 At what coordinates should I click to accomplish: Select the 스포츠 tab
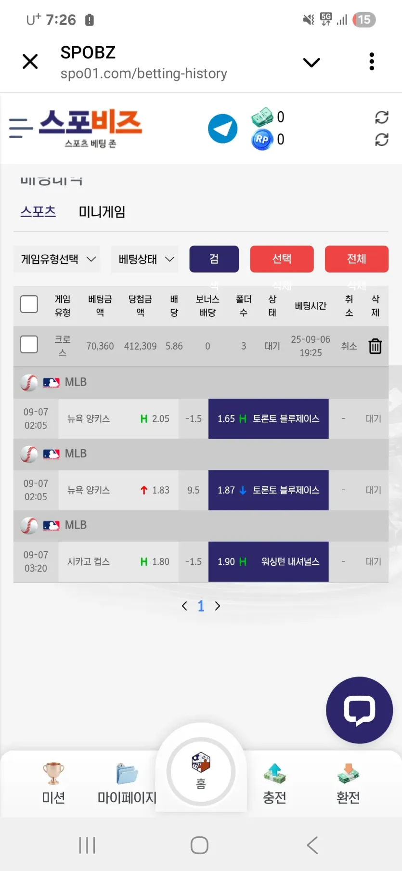click(38, 211)
